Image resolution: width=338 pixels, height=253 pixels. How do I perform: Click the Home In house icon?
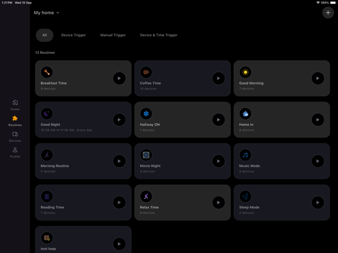(246, 114)
